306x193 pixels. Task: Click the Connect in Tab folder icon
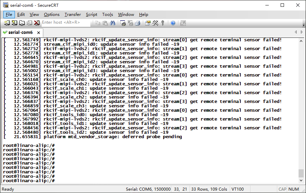pyautogui.click(x=22, y=23)
